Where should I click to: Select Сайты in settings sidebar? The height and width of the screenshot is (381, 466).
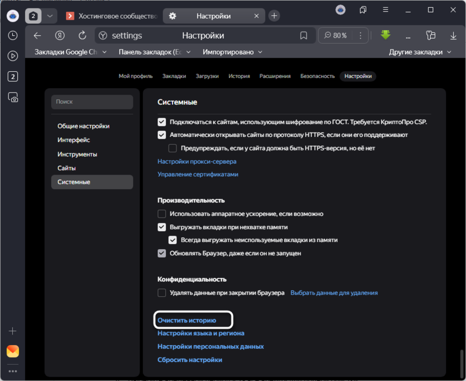click(92, 168)
